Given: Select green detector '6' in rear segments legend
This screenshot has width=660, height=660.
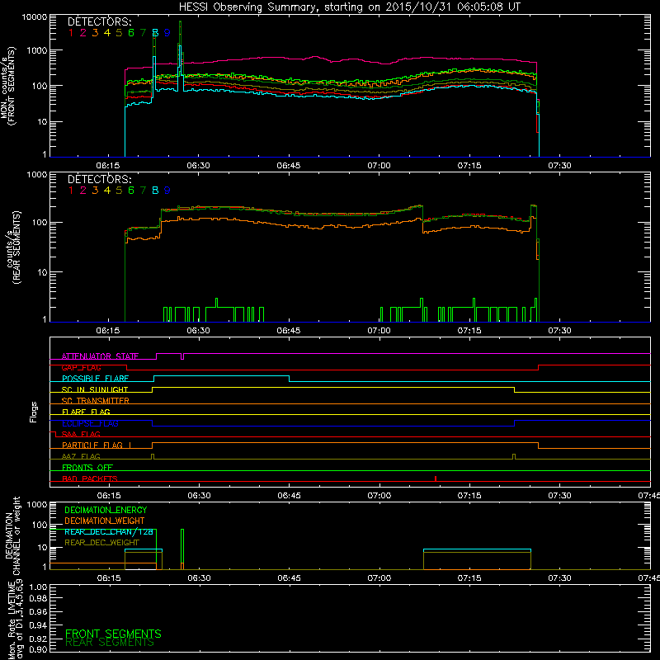Looking at the screenshot, I should click(131, 191).
